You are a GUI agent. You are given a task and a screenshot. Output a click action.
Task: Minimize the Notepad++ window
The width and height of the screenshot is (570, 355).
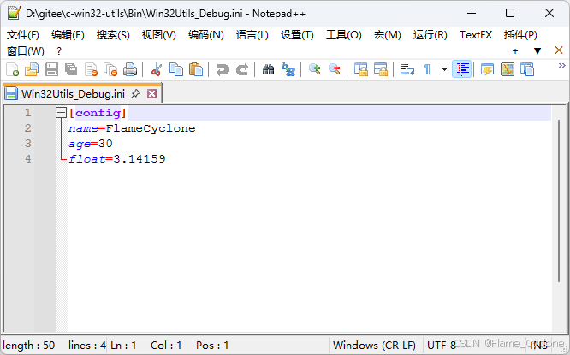(472, 13)
